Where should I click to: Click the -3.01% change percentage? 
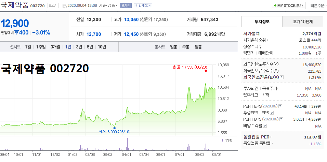(41, 32)
